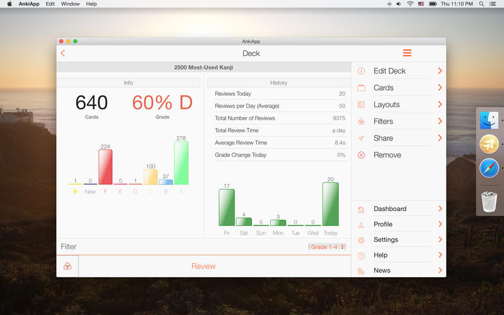Go back using the orange back arrow
The width and height of the screenshot is (504, 315).
(x=62, y=53)
